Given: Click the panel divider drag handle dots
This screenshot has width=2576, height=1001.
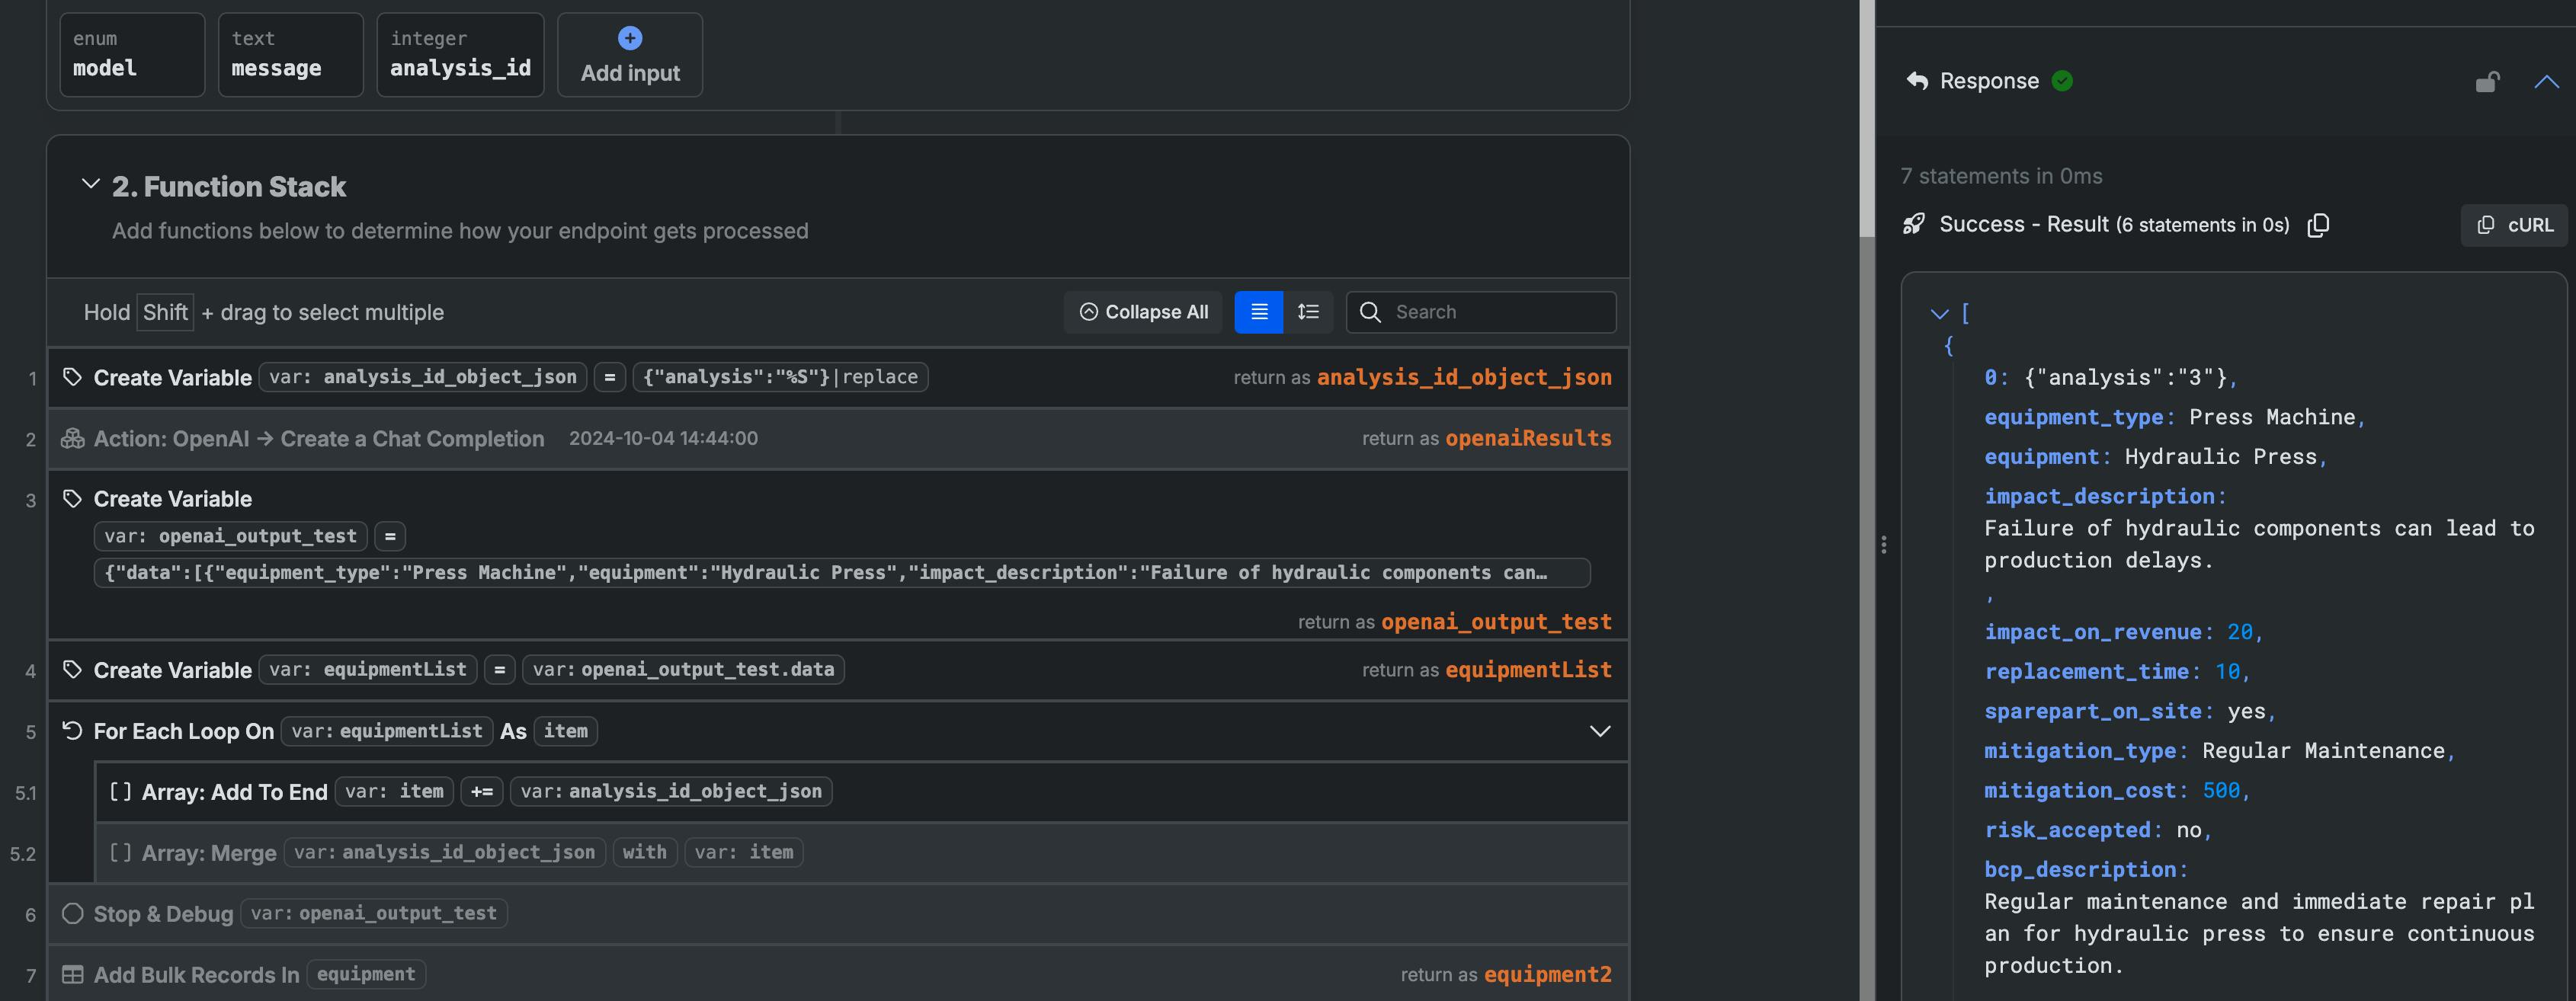Looking at the screenshot, I should coord(1884,545).
